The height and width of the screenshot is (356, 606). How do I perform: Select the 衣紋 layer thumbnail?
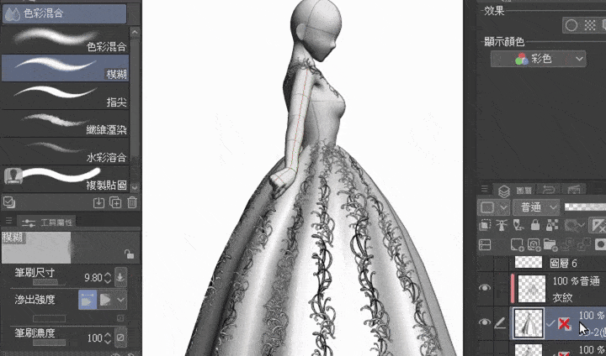click(532, 288)
